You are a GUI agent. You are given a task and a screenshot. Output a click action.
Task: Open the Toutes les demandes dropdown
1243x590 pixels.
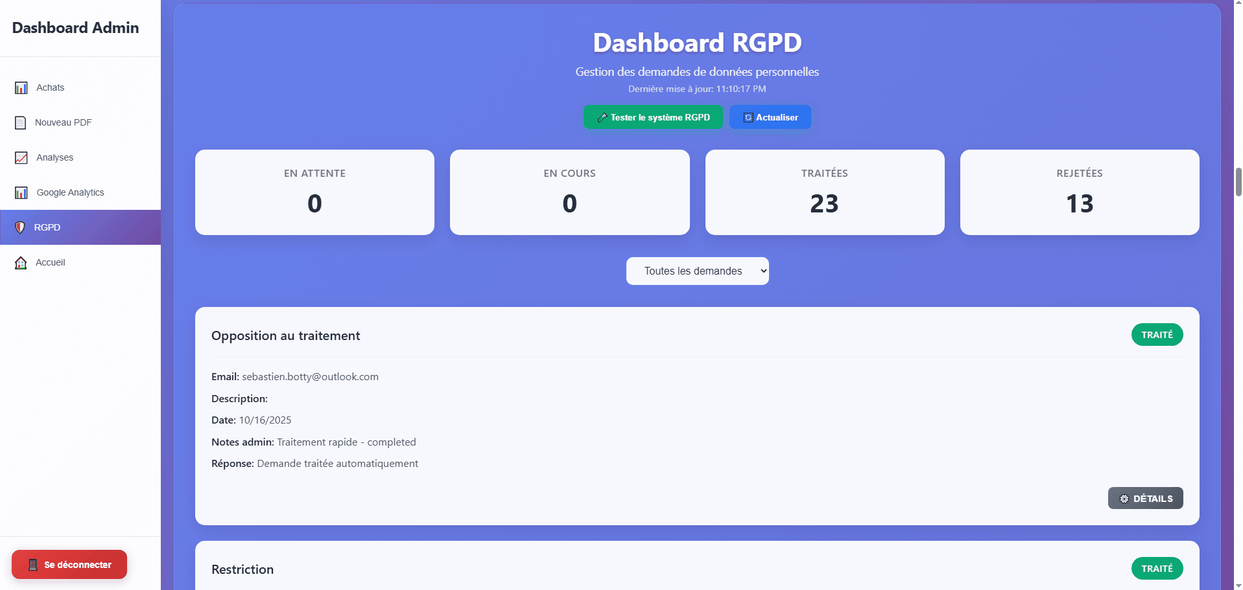pyautogui.click(x=697, y=271)
